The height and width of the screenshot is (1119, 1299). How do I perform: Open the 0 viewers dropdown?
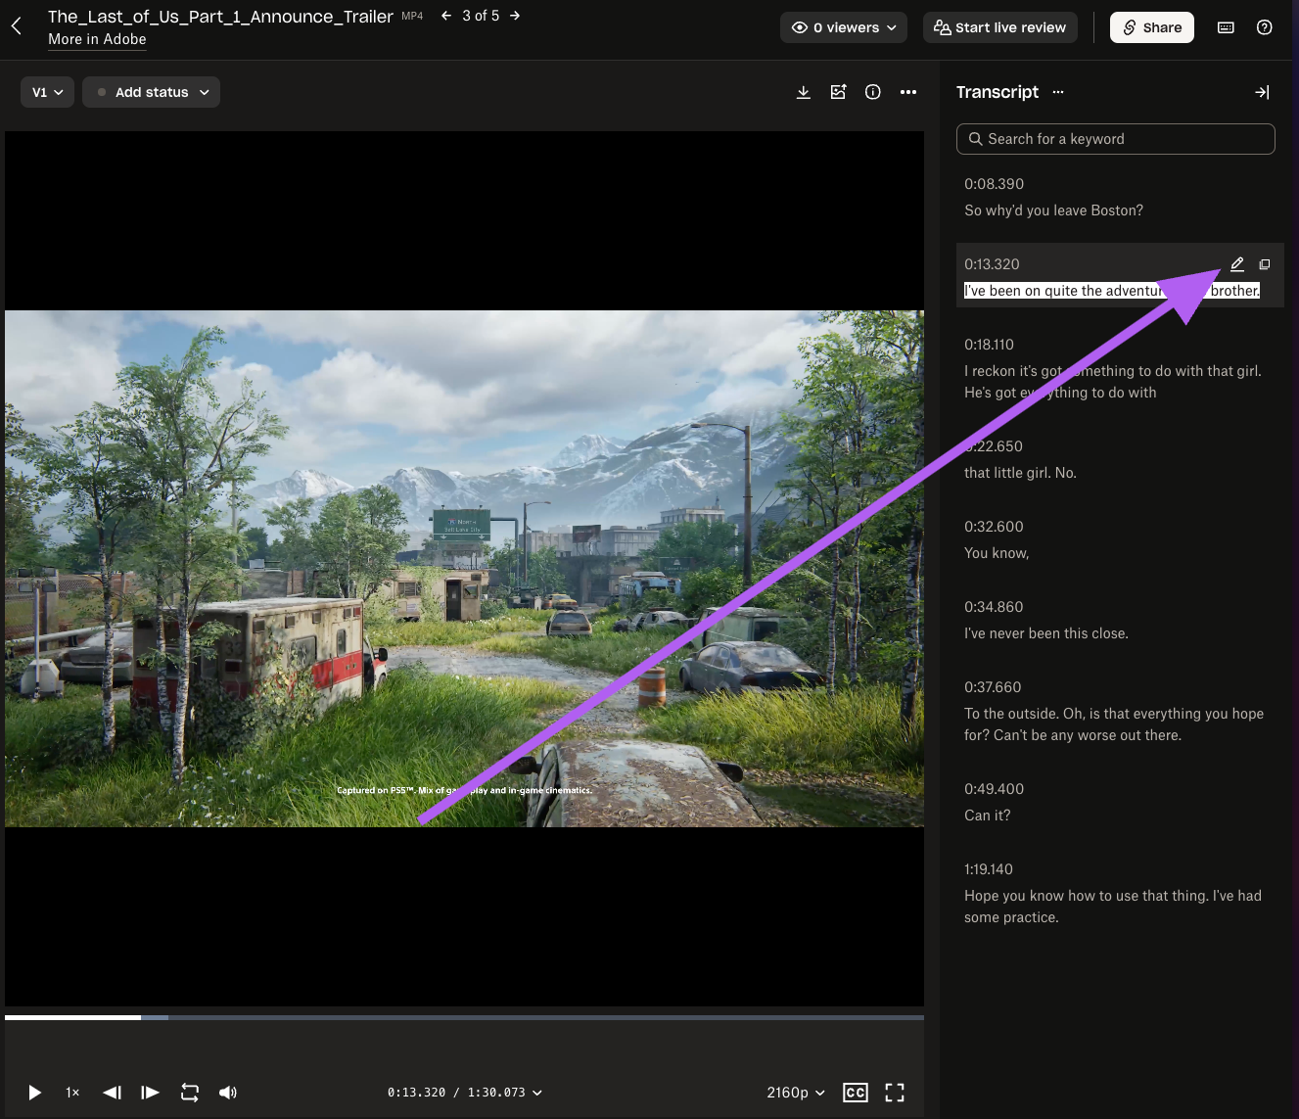[x=844, y=27]
